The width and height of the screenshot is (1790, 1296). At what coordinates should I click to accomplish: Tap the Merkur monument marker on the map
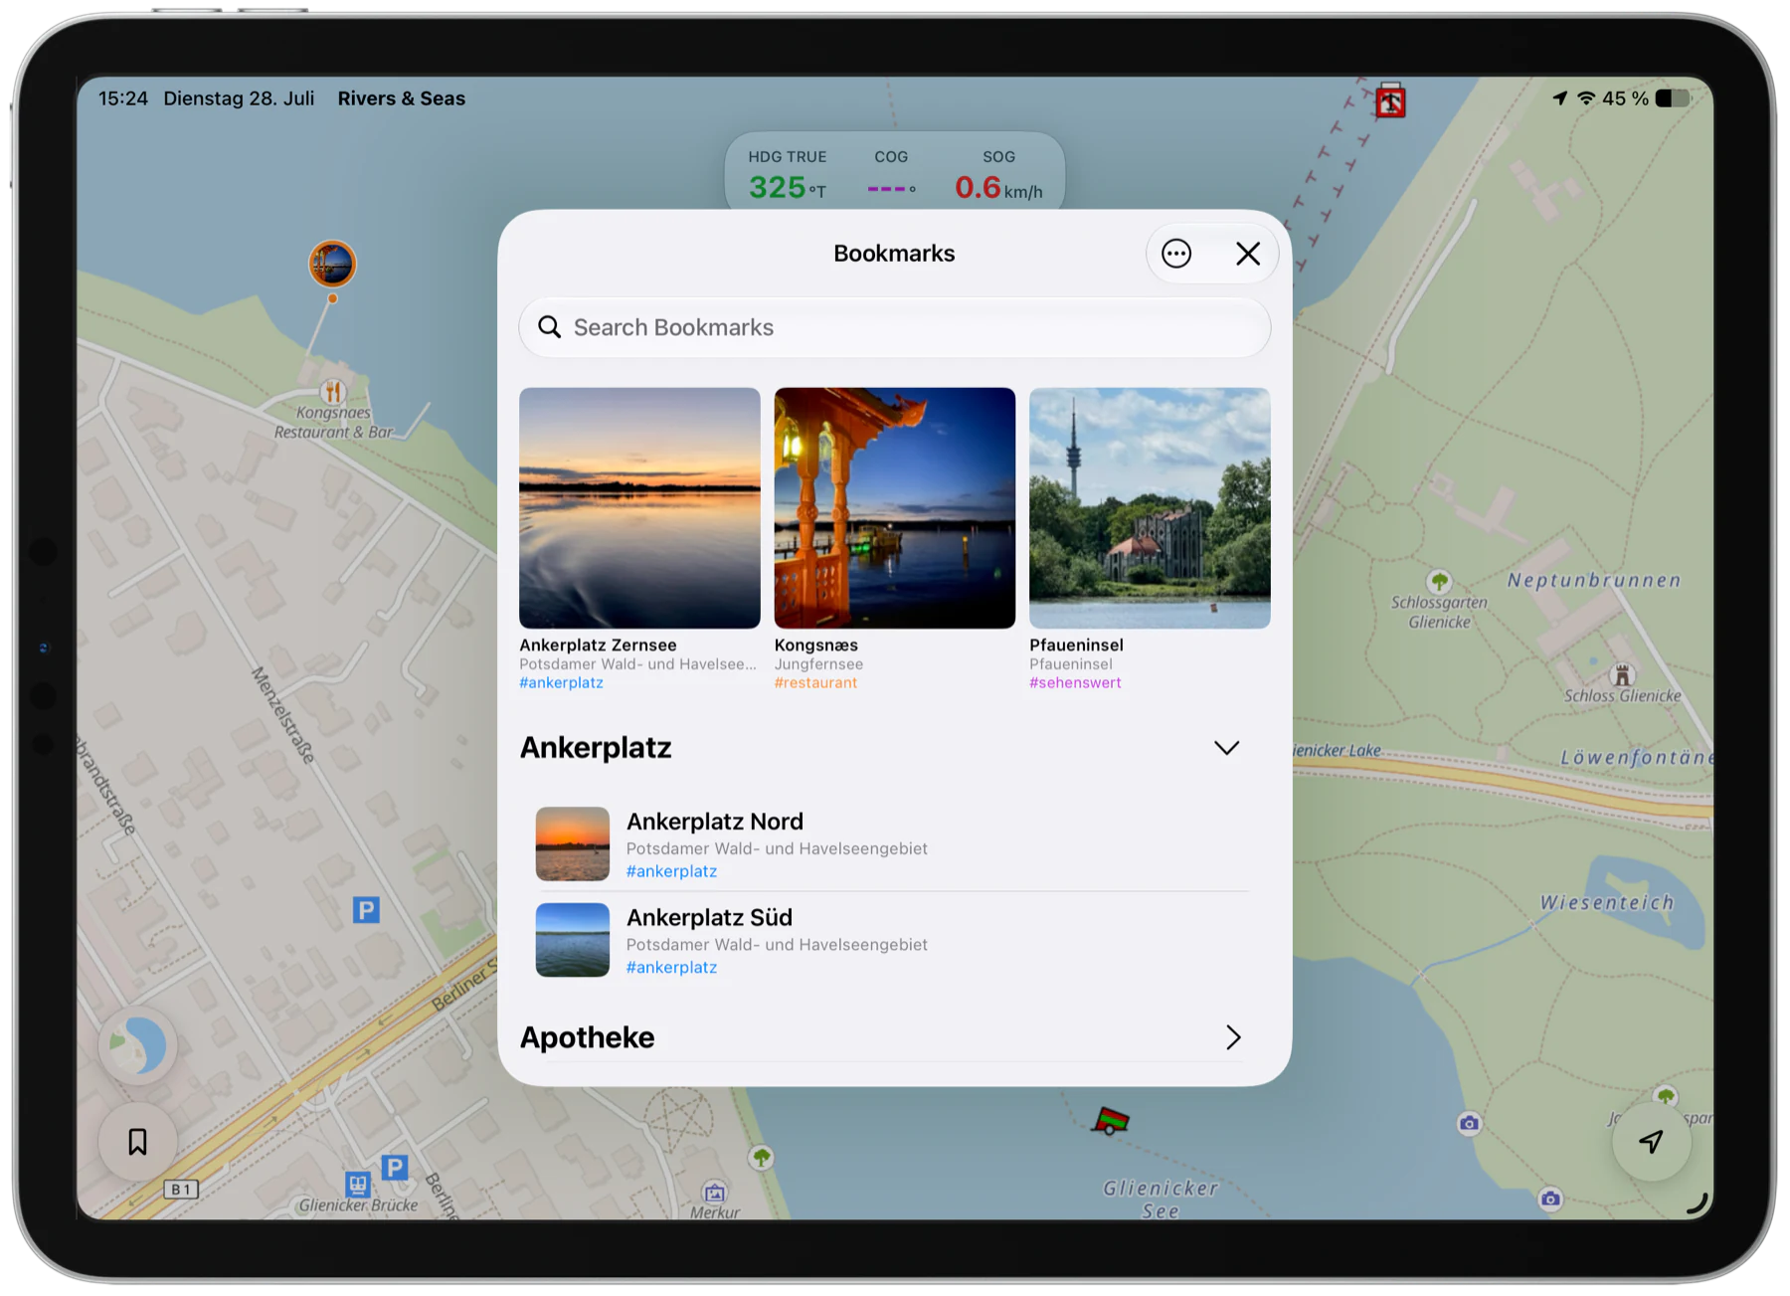click(x=714, y=1192)
